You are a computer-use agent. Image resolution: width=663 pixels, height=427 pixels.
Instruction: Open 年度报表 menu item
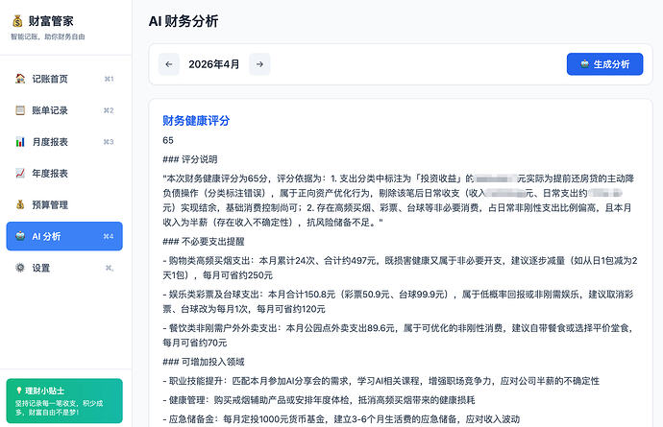(64, 173)
